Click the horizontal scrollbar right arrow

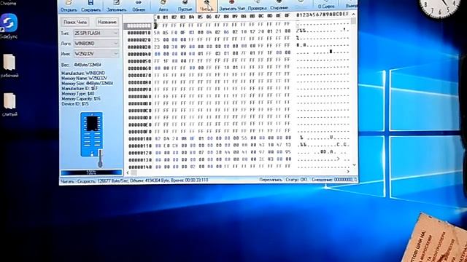pos(348,172)
